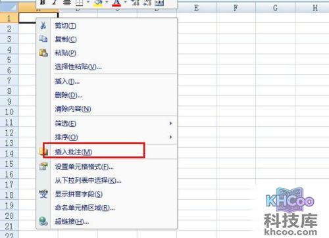Viewport: 329px width, 238px height.
Task: Select row 5 header
Action: click(9, 60)
